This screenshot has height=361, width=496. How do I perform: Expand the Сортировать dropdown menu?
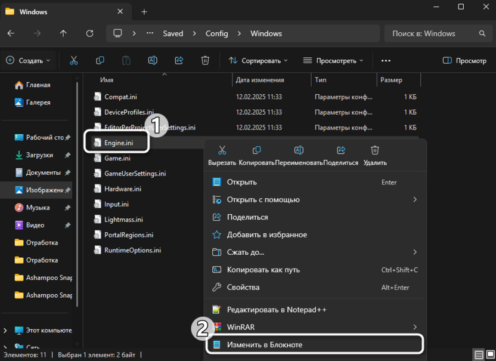click(x=258, y=60)
